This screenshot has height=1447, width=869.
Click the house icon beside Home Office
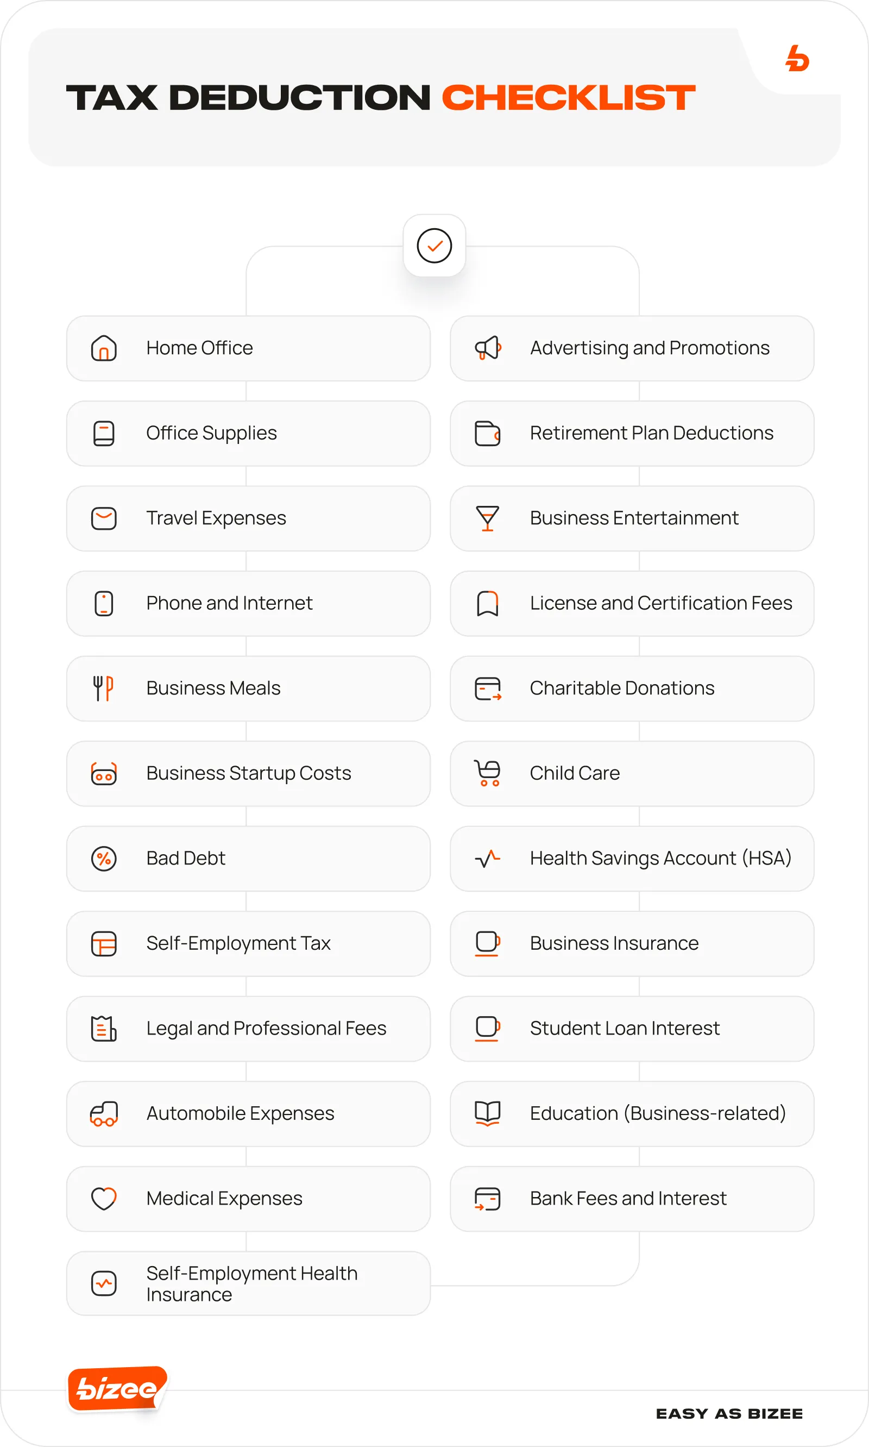104,348
